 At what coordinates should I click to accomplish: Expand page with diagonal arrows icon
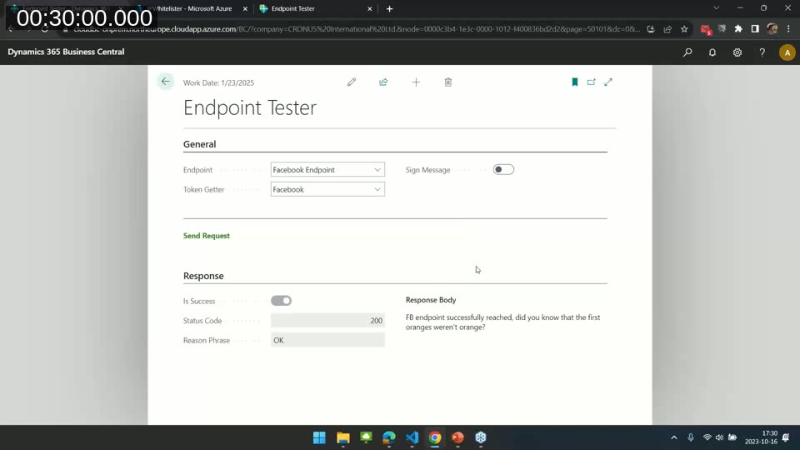coord(608,82)
